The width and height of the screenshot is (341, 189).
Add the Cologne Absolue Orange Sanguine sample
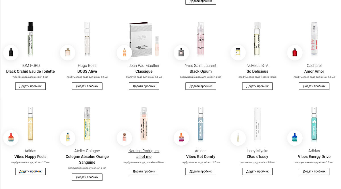pos(87,177)
